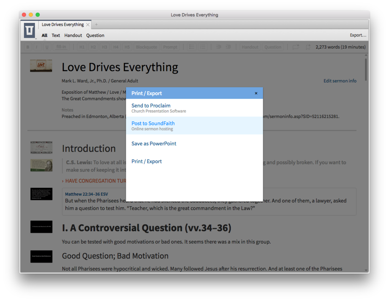Apply fill-in formatting
The image size is (389, 301).
61,47
